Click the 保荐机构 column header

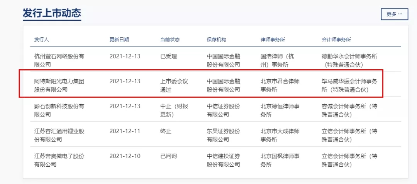tap(216, 40)
